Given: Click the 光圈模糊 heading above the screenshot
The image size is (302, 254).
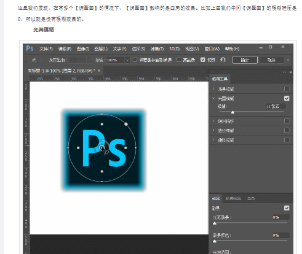Looking at the screenshot, I should pyautogui.click(x=44, y=30).
